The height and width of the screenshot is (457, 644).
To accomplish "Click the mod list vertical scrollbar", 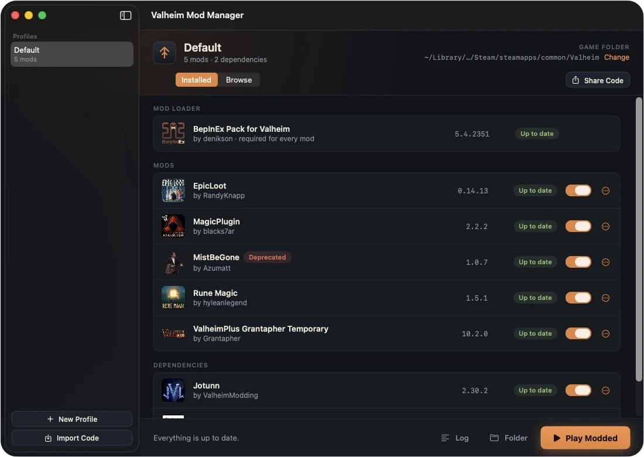I will tap(639, 239).
